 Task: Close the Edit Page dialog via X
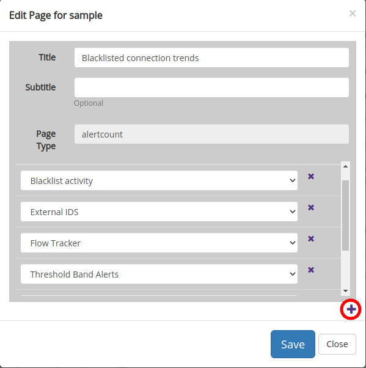click(x=353, y=13)
